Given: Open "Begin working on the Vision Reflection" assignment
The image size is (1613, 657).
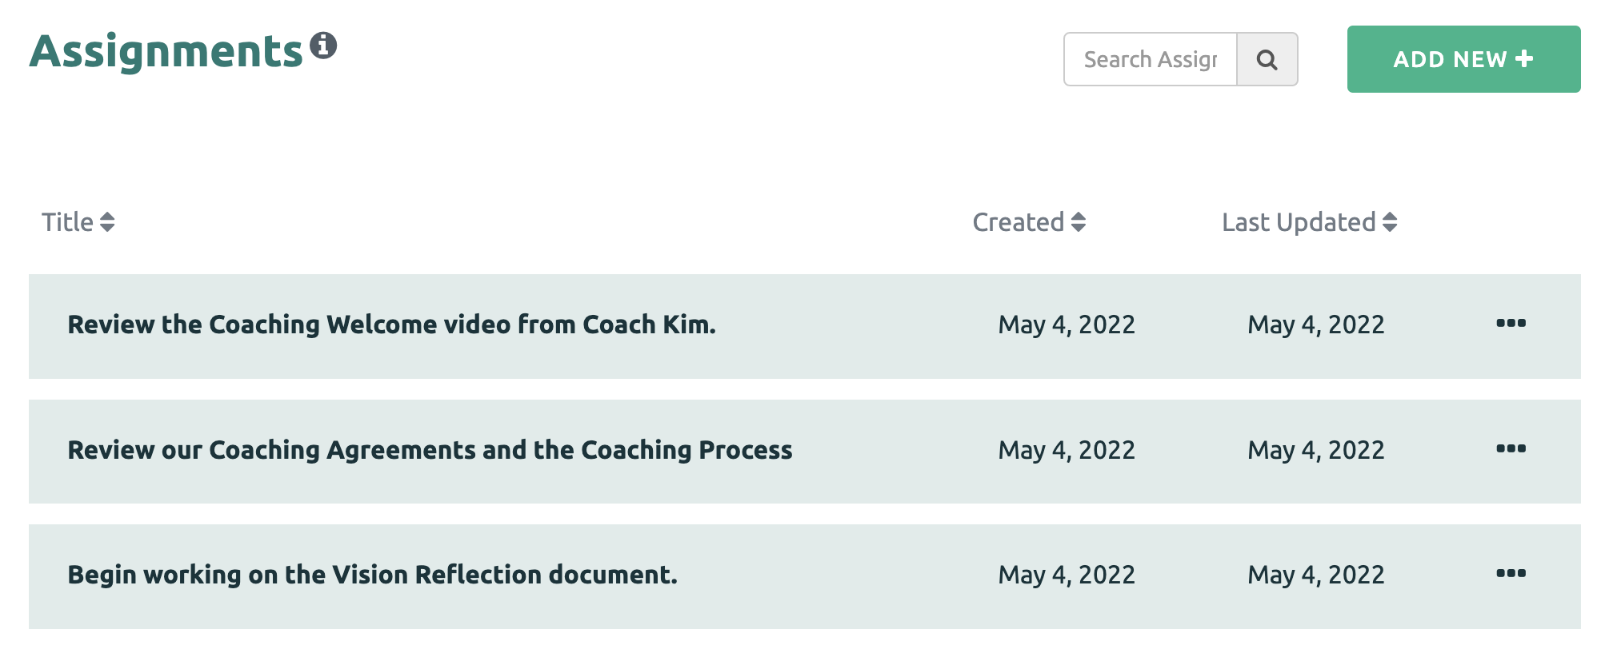Looking at the screenshot, I should tap(372, 575).
